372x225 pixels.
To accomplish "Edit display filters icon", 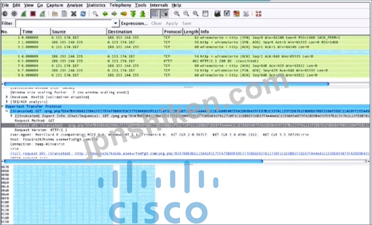I will click(x=227, y=14).
